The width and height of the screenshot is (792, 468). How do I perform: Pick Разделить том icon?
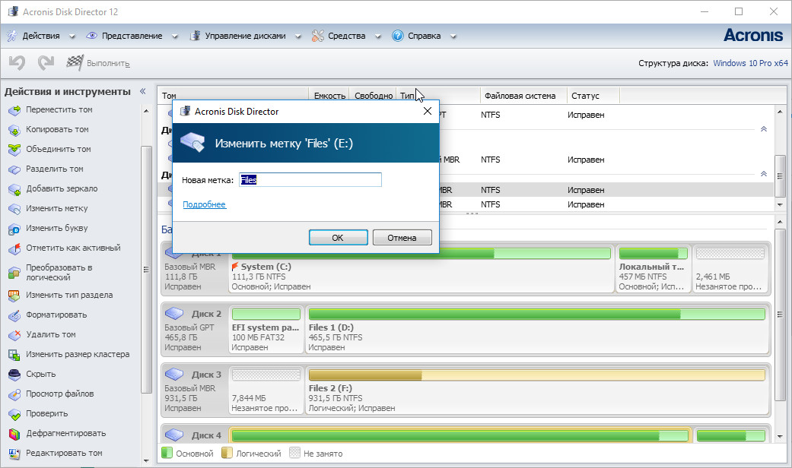coord(14,169)
